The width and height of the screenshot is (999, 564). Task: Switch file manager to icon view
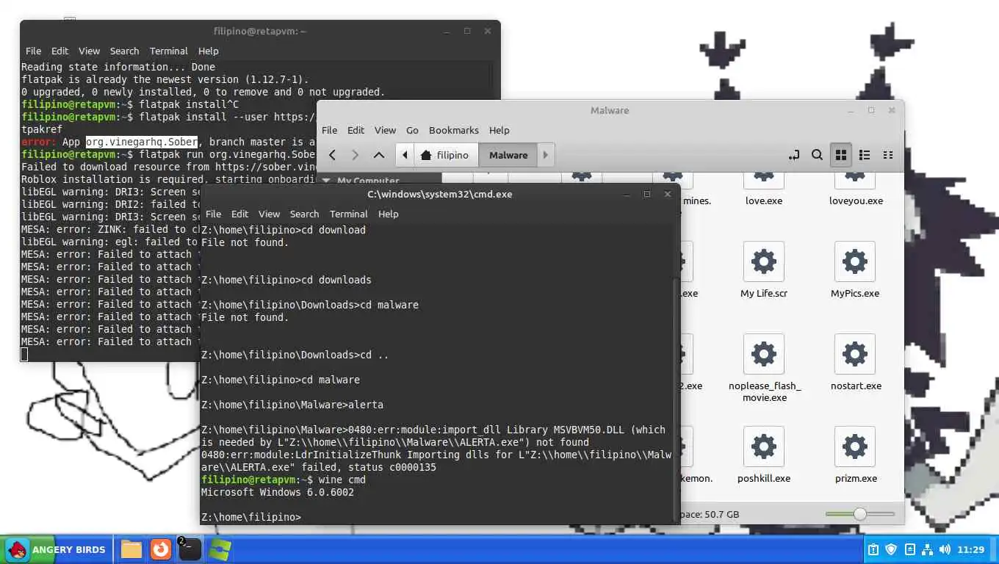841,155
